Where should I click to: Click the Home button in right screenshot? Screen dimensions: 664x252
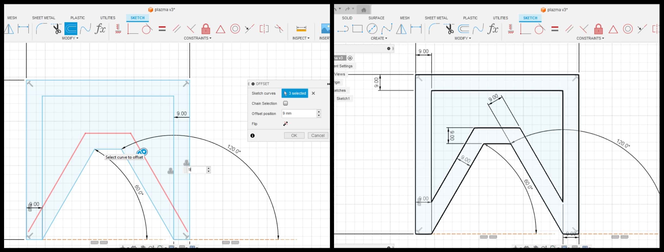coord(364,10)
